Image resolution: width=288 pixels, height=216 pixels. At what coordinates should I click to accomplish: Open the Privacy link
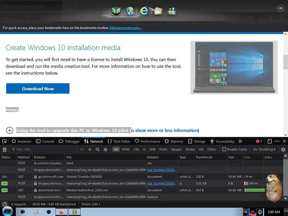click(12, 110)
